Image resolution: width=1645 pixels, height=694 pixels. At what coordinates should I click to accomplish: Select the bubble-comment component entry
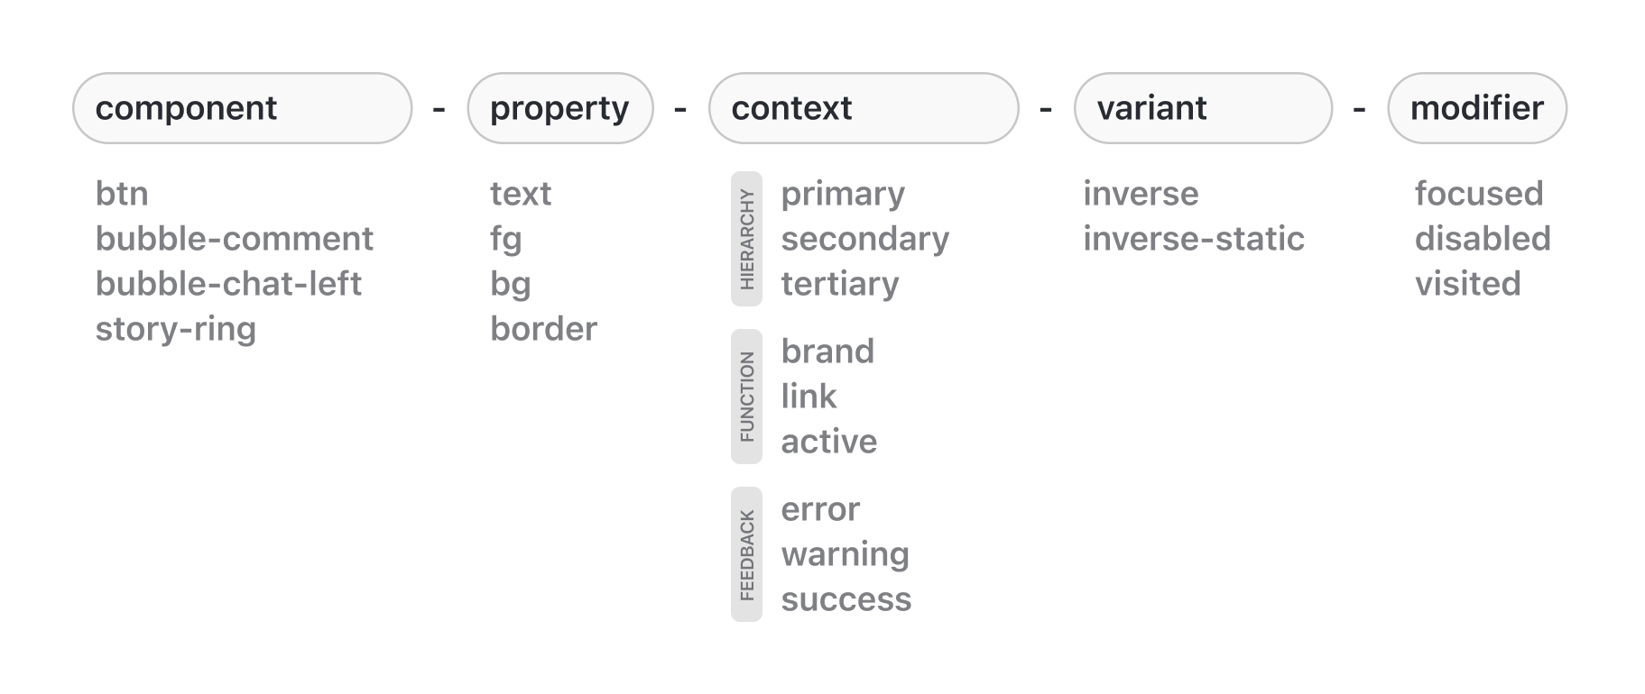234,239
